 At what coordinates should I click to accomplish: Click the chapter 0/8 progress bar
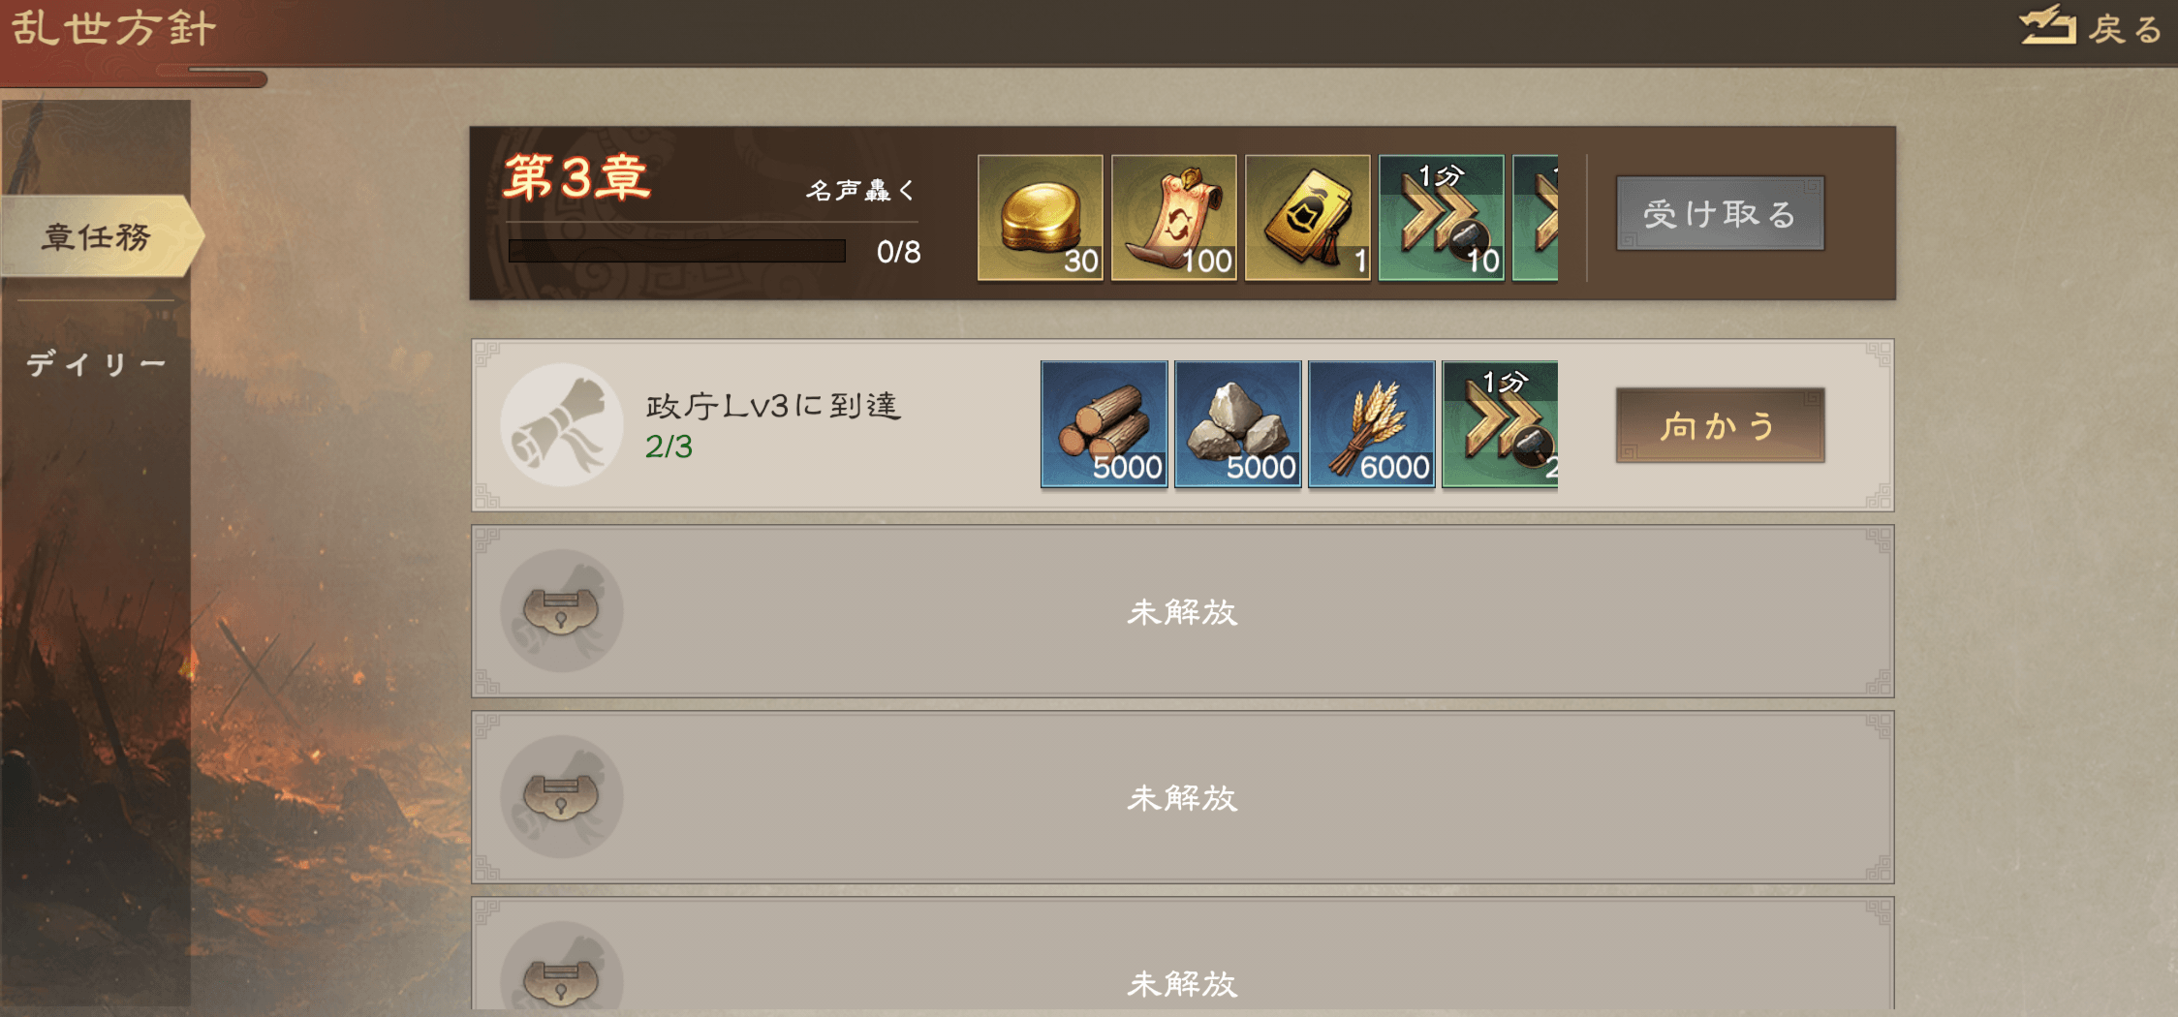(677, 251)
